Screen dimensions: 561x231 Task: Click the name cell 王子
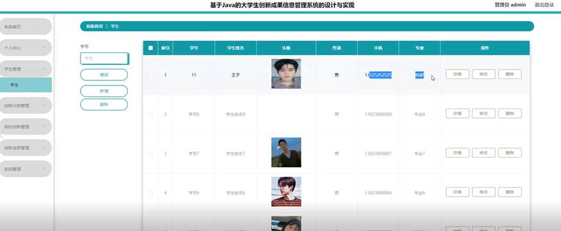235,75
